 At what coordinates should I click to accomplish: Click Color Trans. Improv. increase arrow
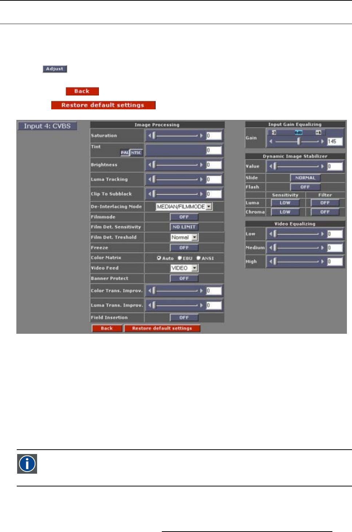(201, 291)
